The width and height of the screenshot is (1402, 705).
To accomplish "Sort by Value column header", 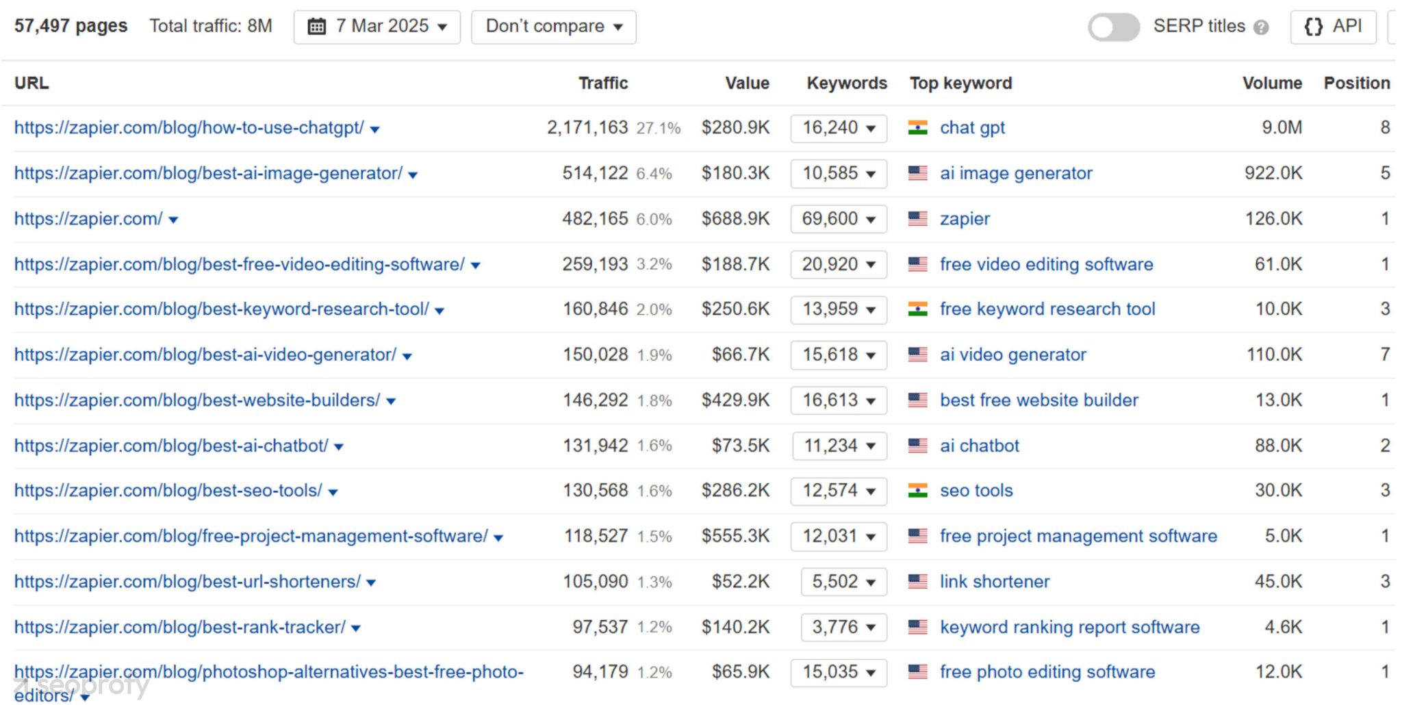I will [x=748, y=83].
